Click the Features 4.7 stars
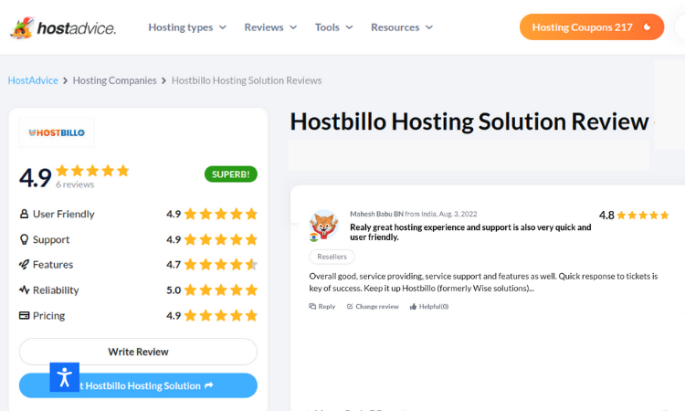 point(221,265)
